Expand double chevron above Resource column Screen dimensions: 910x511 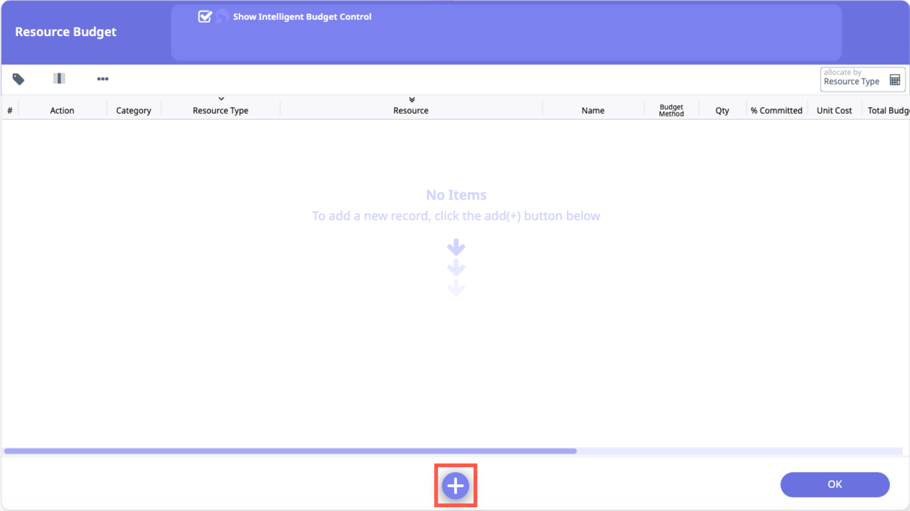coord(412,100)
